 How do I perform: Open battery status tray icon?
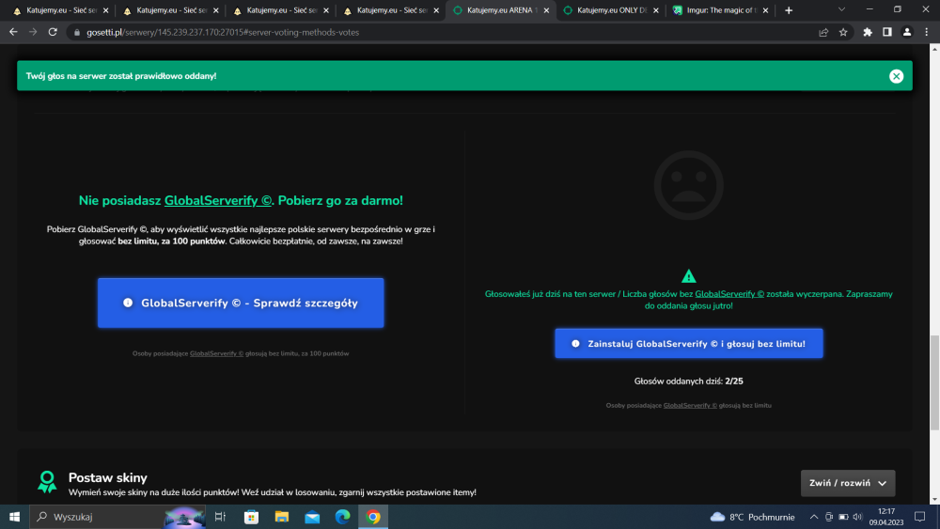pyautogui.click(x=843, y=517)
